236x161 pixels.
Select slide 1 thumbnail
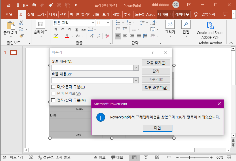point(13,53)
